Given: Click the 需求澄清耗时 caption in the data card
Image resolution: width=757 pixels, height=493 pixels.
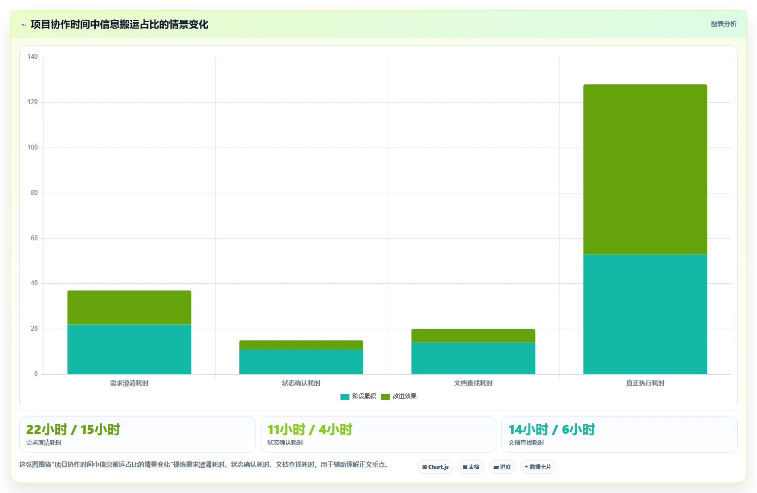Looking at the screenshot, I should tap(44, 443).
